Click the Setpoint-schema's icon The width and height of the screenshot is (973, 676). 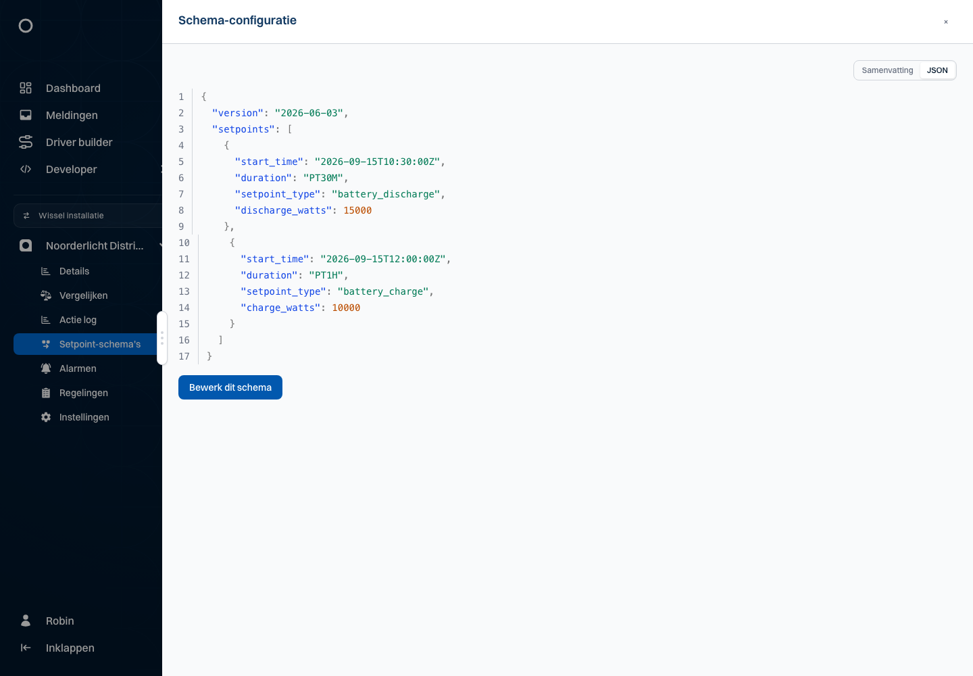pyautogui.click(x=46, y=344)
